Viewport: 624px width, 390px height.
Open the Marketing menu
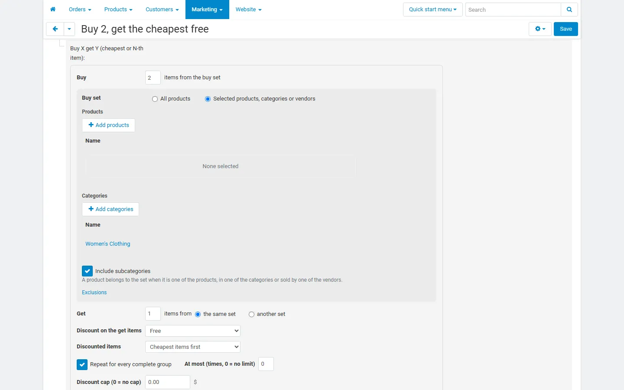pos(207,10)
